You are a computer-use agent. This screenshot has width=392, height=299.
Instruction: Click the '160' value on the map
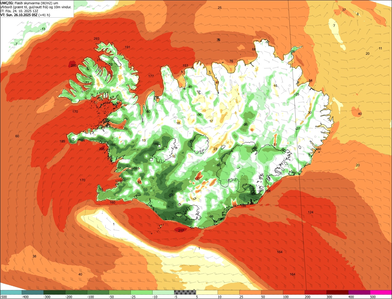(x=112, y=202)
